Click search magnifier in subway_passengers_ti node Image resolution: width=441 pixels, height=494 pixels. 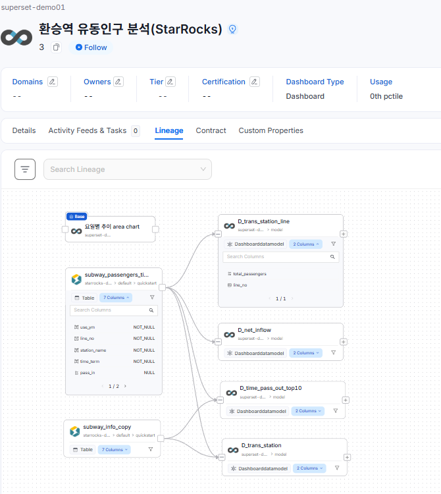pyautogui.click(x=151, y=310)
